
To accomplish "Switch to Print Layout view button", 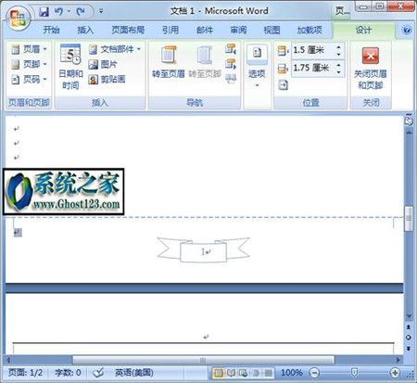I will tap(218, 373).
